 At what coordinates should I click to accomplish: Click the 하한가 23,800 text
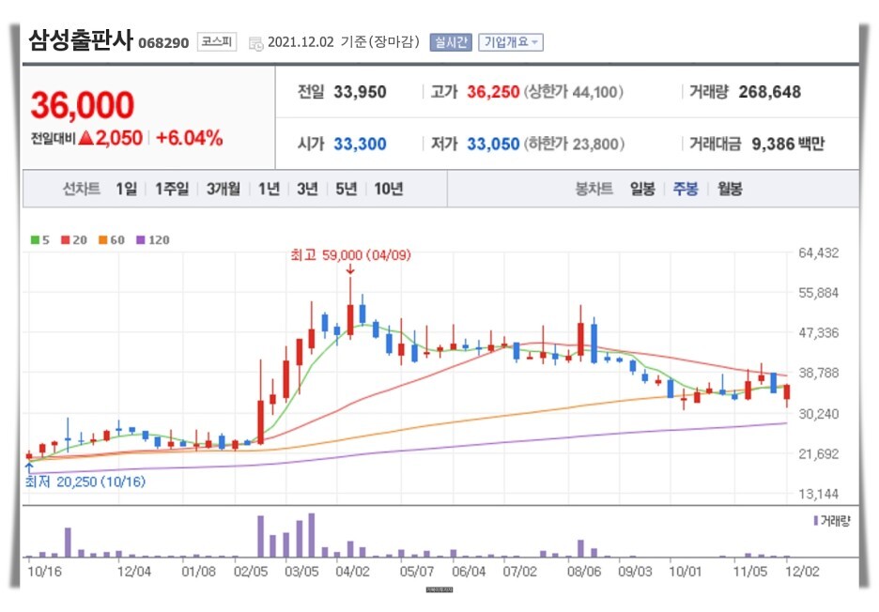(574, 144)
